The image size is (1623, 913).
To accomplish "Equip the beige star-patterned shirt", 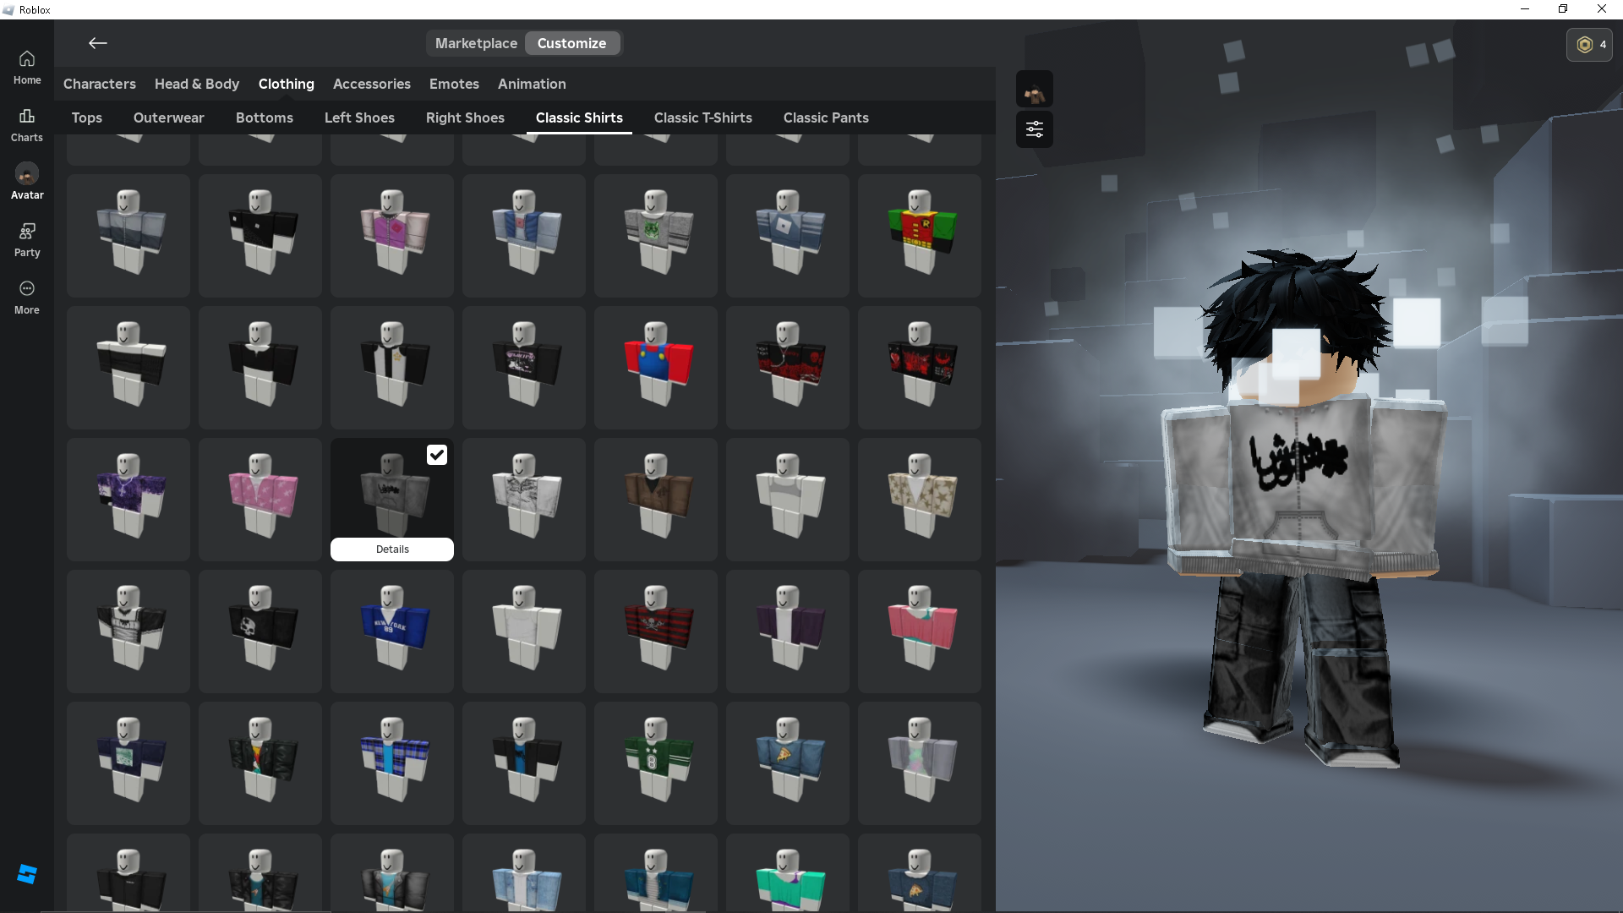I will [920, 500].
